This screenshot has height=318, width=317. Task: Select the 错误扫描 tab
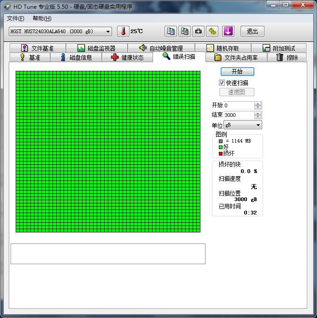[179, 57]
